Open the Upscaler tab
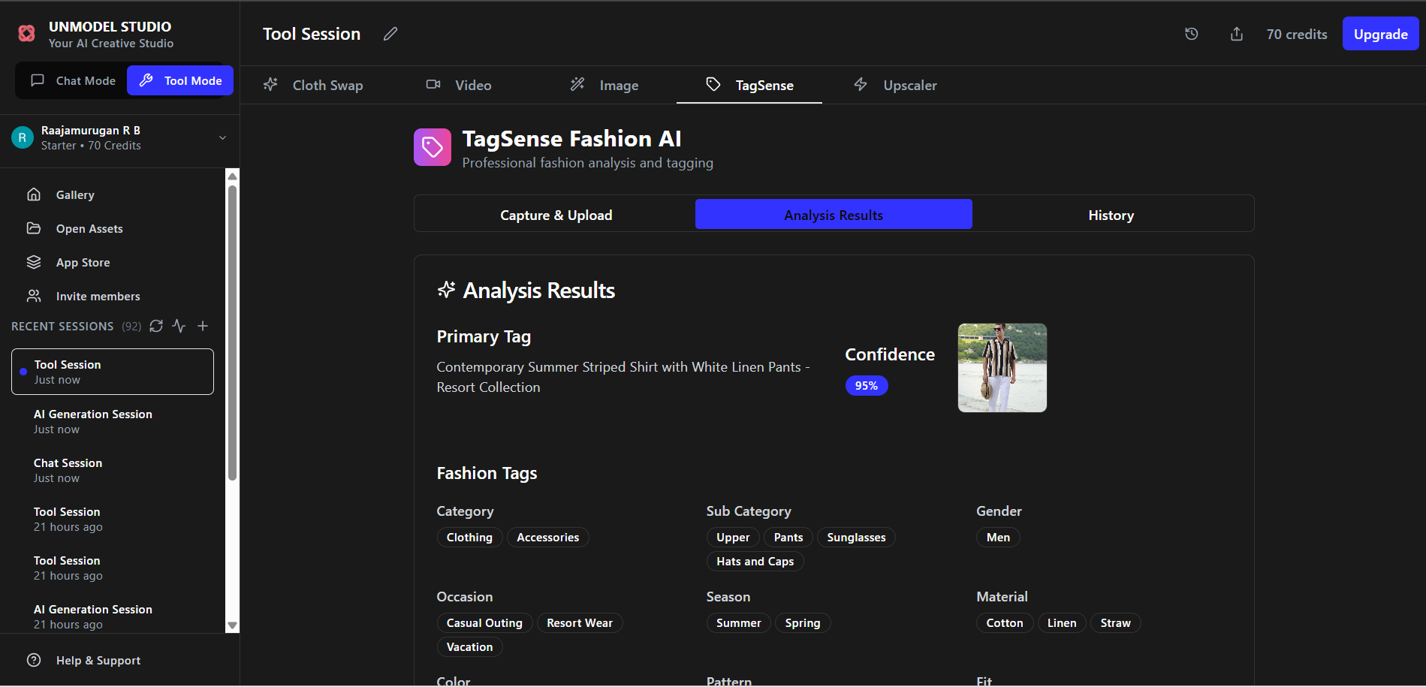This screenshot has width=1426, height=687. click(x=896, y=86)
